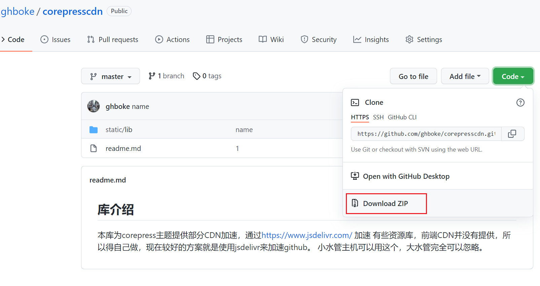Click the readme.md heading of the readme box

point(108,180)
